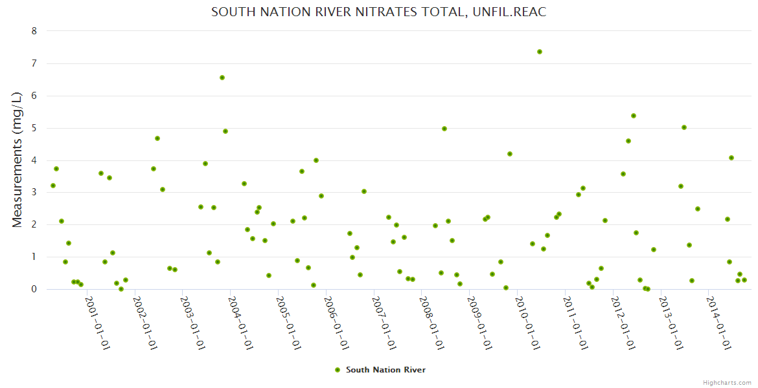Select the 2014 data point near 4.1 mg/L

pyautogui.click(x=731, y=158)
